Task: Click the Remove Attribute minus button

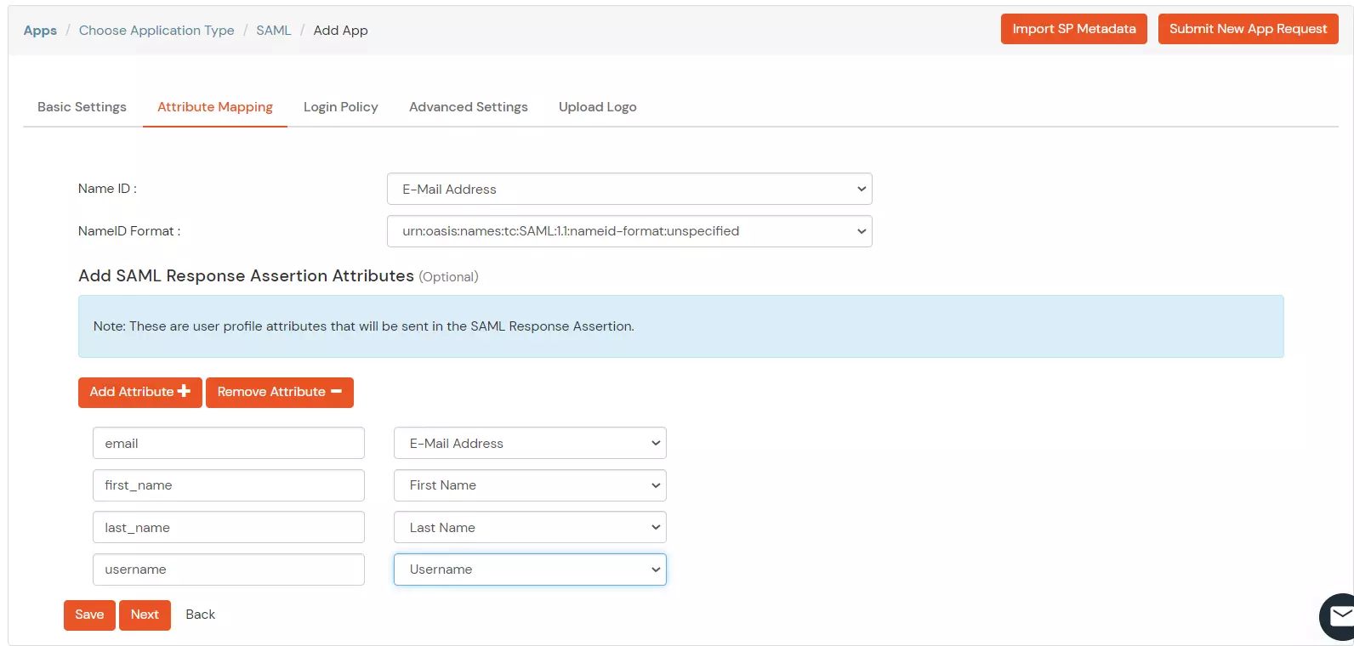Action: (280, 392)
